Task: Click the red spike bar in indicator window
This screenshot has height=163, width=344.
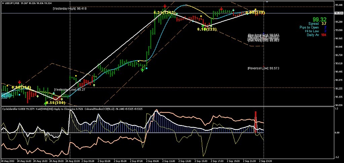Action: tap(256, 122)
